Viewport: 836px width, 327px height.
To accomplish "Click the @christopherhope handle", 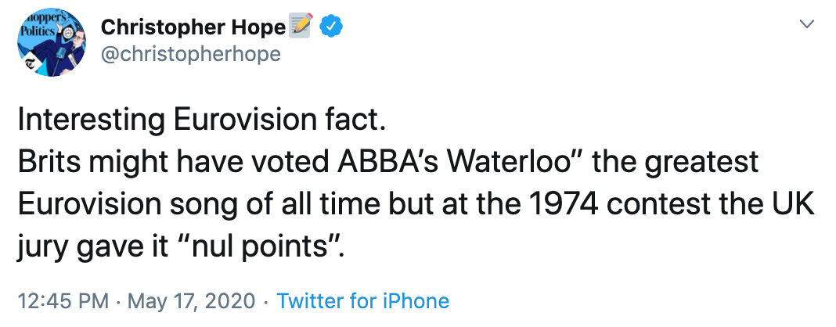I will 190,54.
